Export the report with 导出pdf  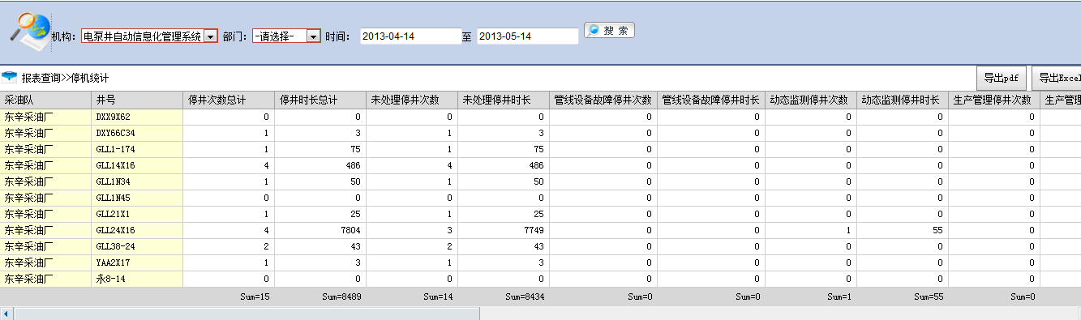pyautogui.click(x=1002, y=78)
